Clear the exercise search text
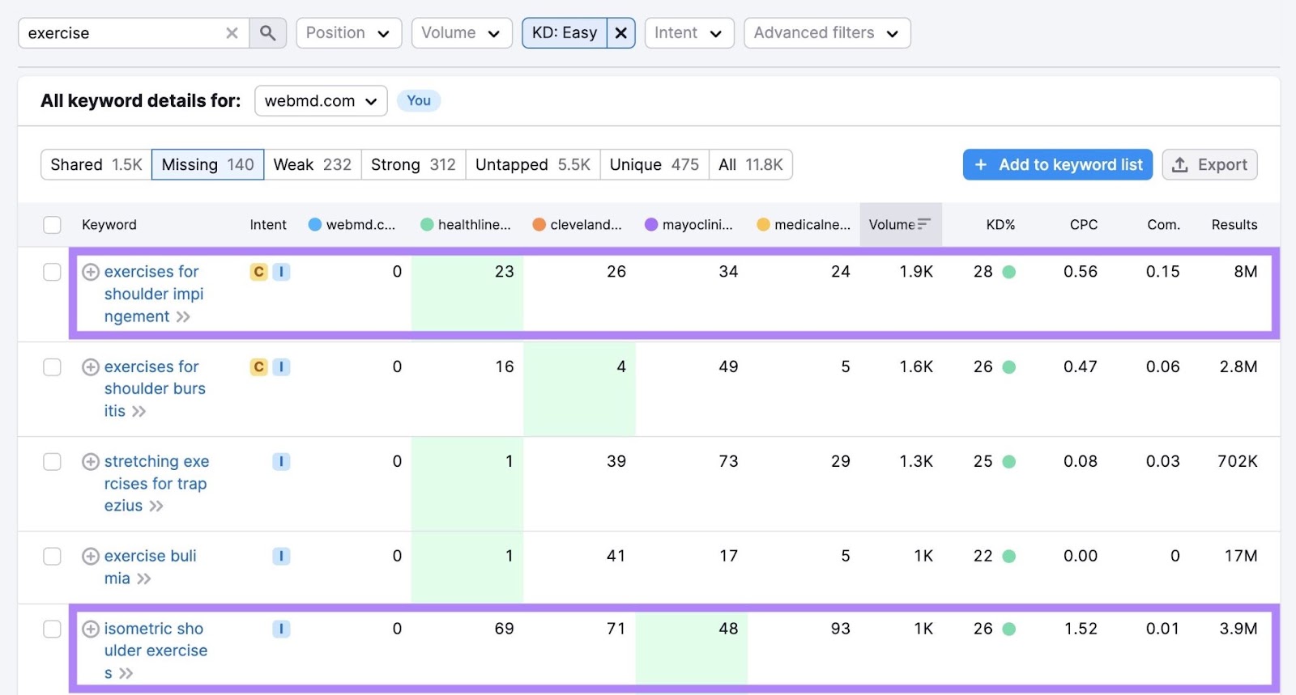Viewport: 1296px width, 695px height. pyautogui.click(x=232, y=33)
